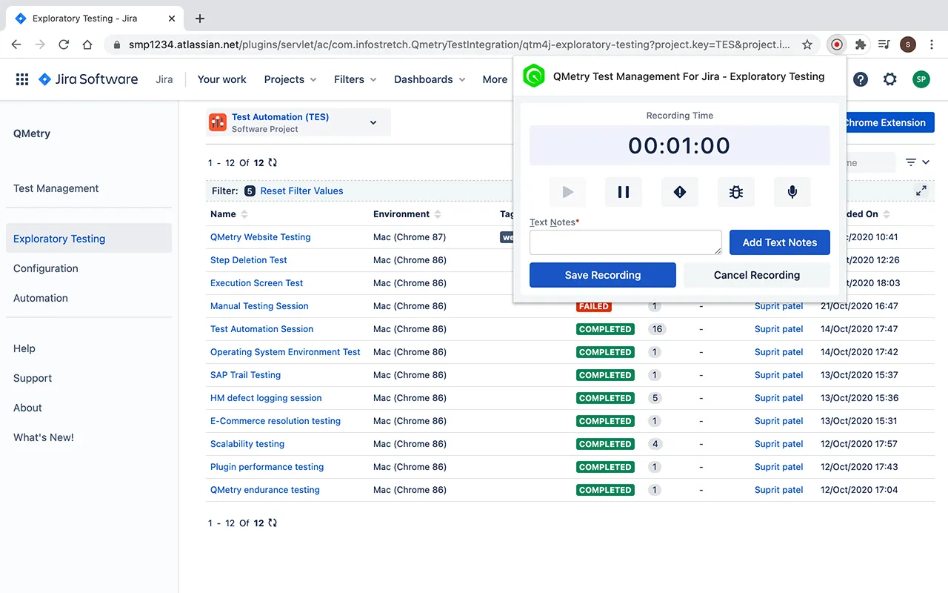Image resolution: width=948 pixels, height=593 pixels.
Task: Open Scalability testing session link
Action: coord(247,444)
